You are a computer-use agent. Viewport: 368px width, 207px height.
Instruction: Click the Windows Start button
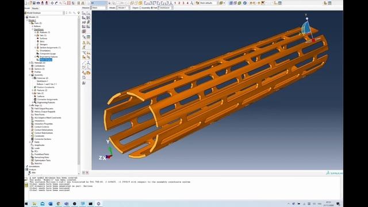26,204
